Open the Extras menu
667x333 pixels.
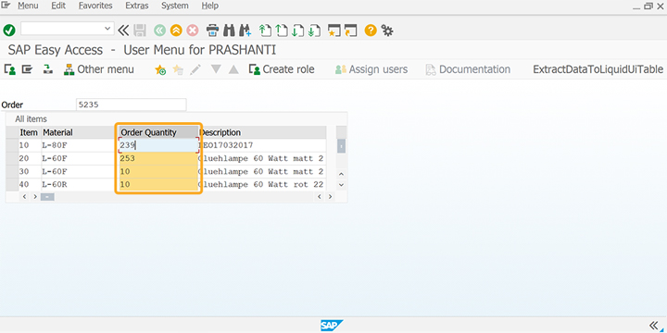pyautogui.click(x=137, y=6)
